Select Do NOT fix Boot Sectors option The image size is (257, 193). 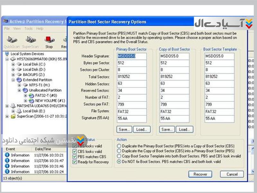click(x=120, y=162)
